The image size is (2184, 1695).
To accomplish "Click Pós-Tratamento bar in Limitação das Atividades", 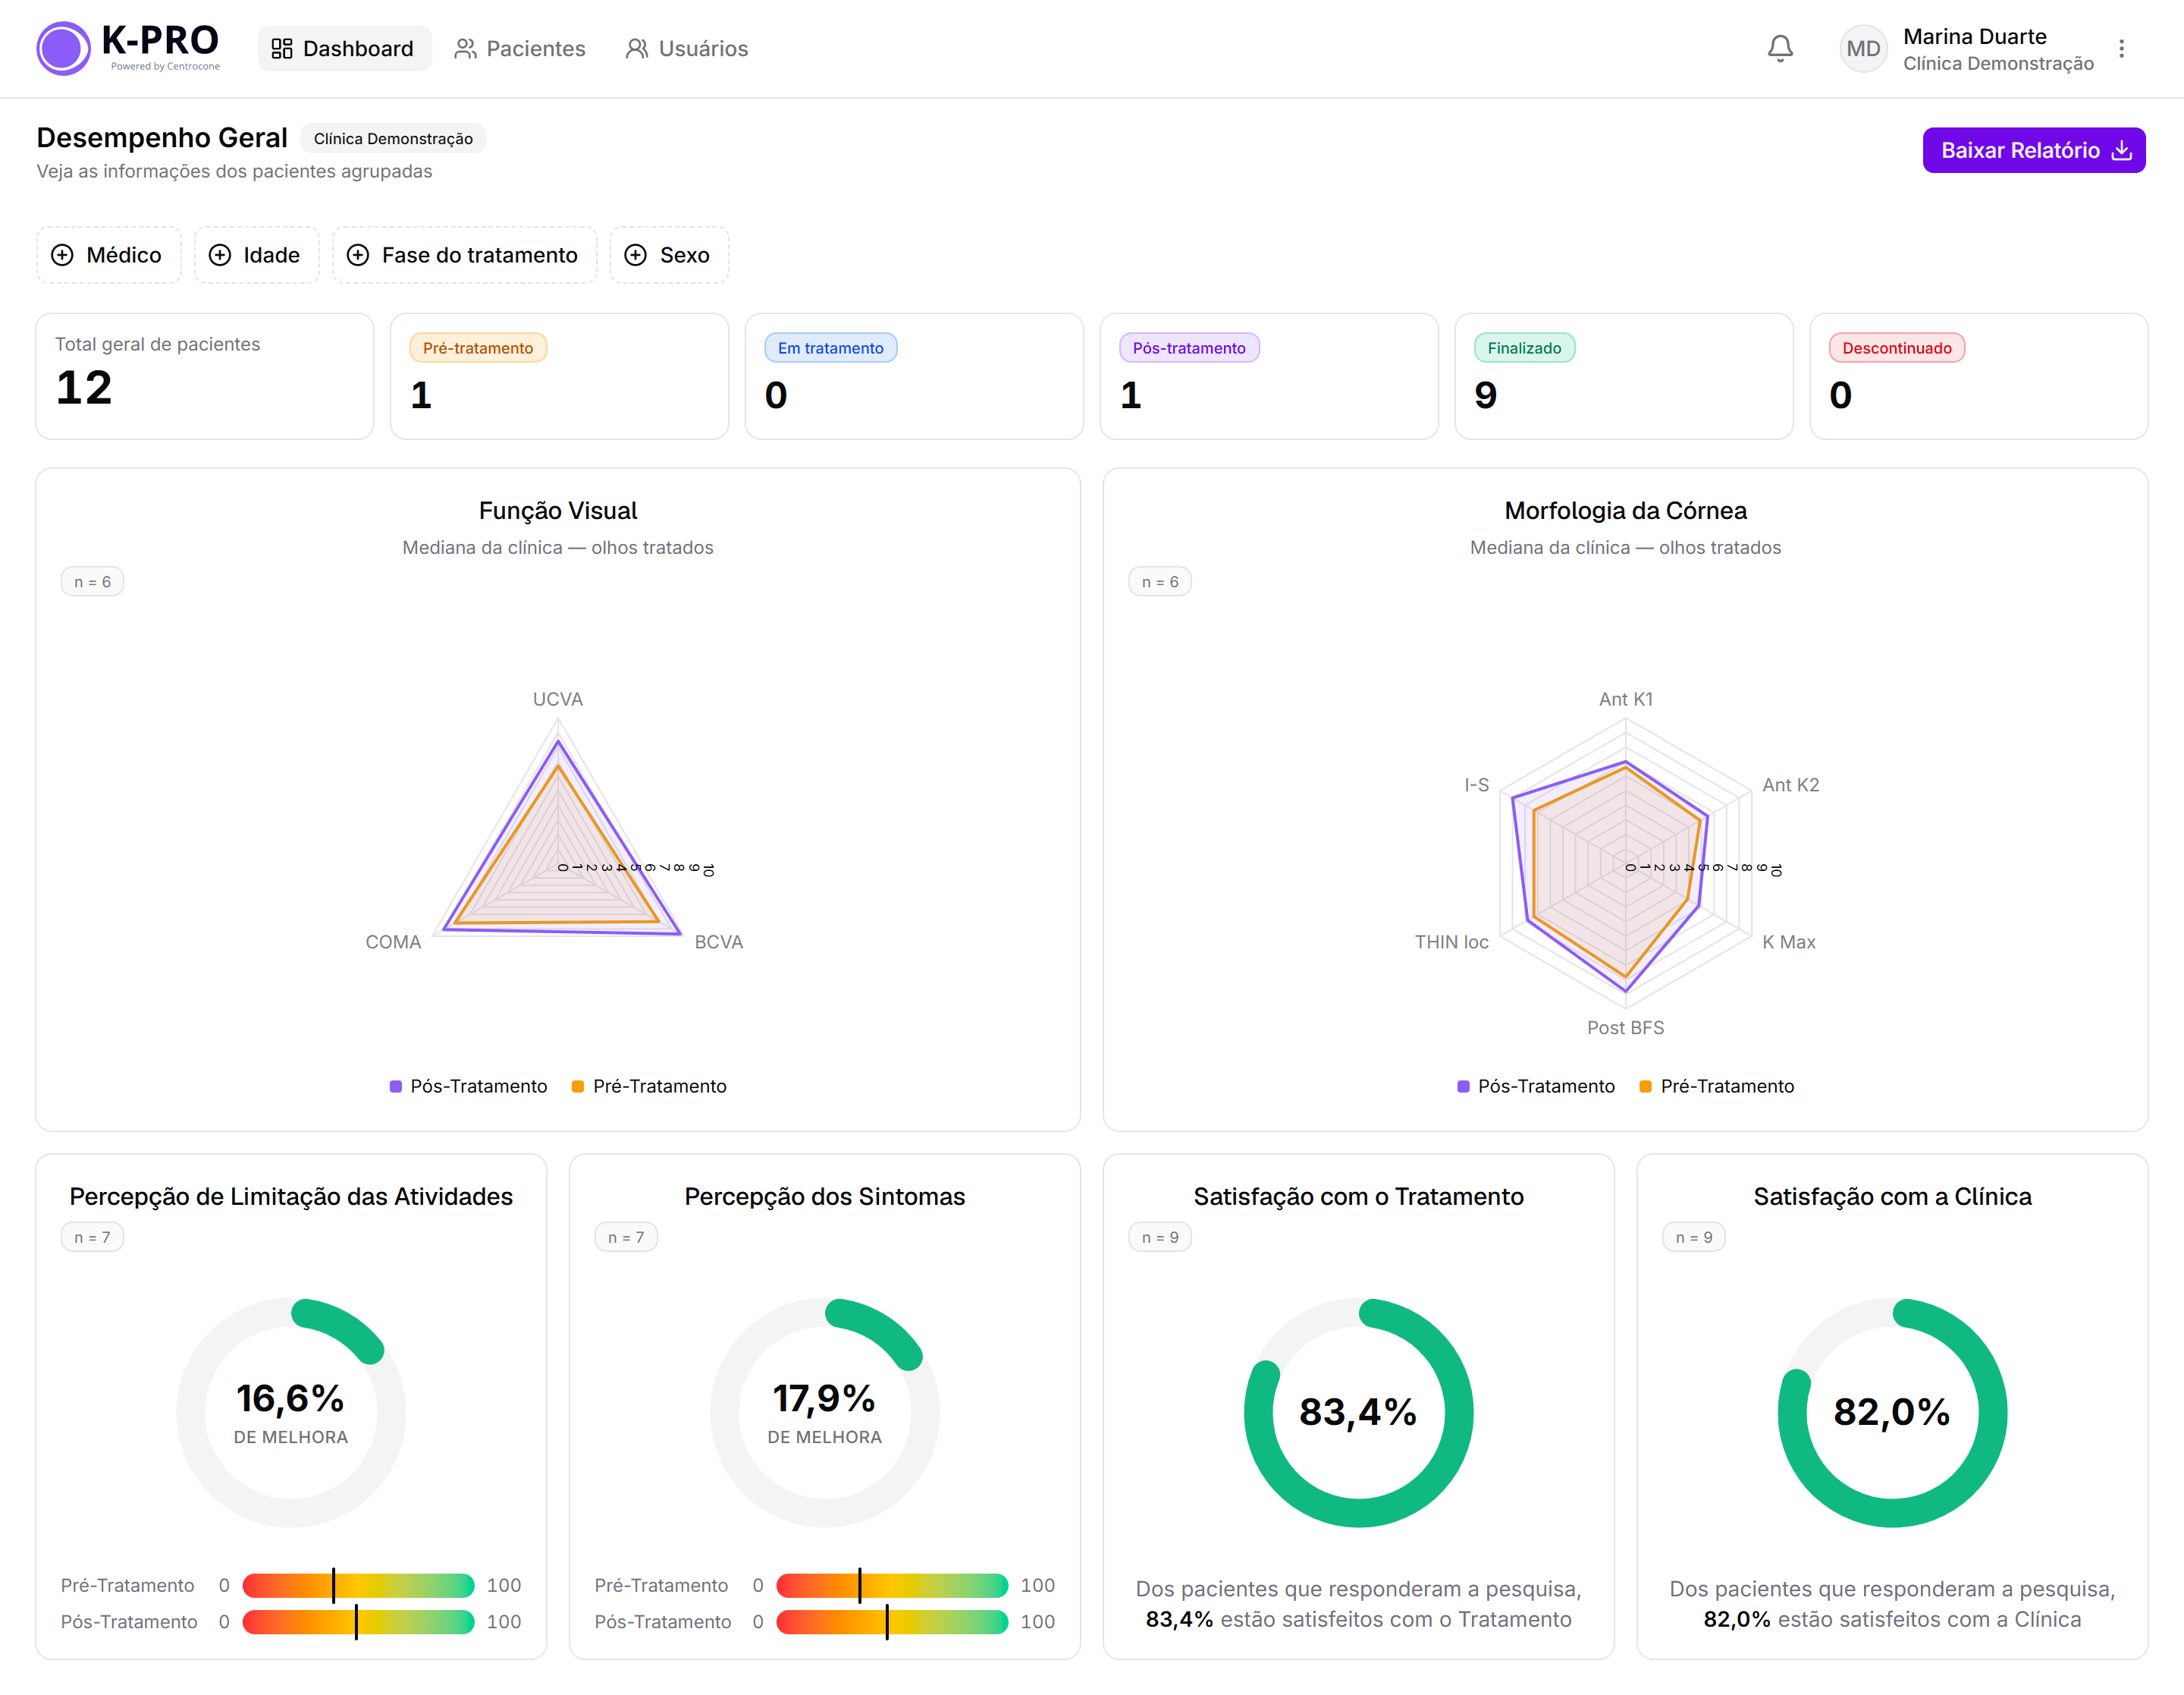I will pos(358,1621).
